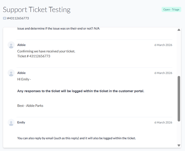Image resolution: width=185 pixels, height=151 pixels.
Task: Click the Emily sender name
Action: coord(21,123)
